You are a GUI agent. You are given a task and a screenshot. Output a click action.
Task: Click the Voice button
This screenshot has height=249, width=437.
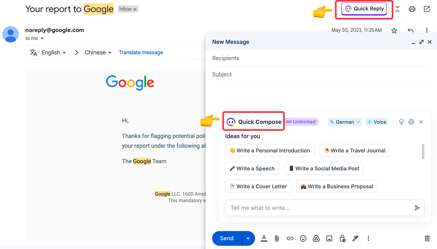(377, 122)
